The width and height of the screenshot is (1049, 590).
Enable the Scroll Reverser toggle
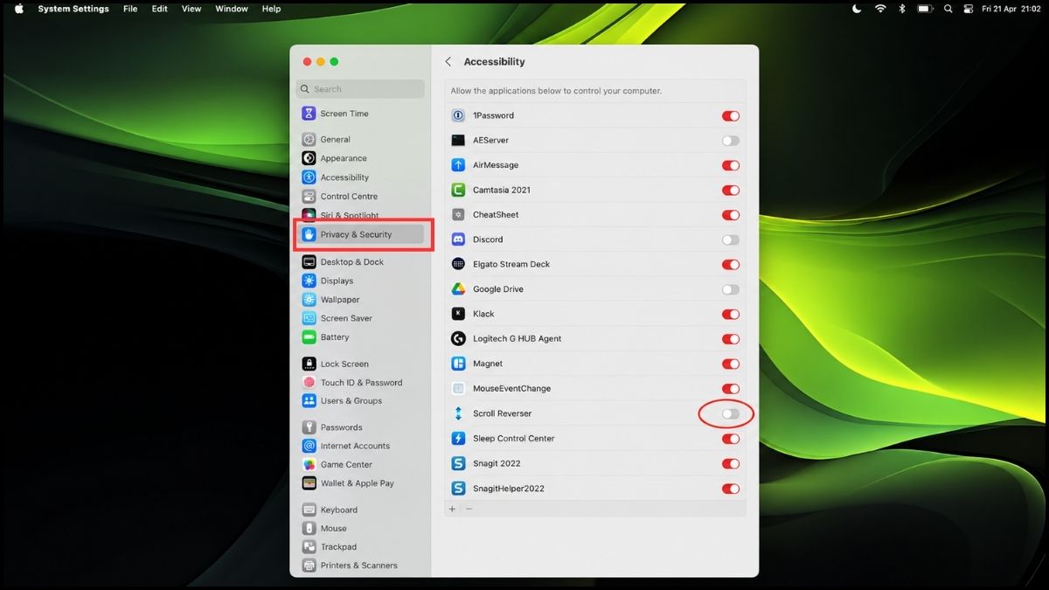click(x=731, y=414)
